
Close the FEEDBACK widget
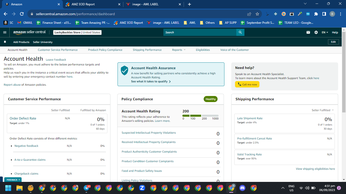click(x=19, y=180)
